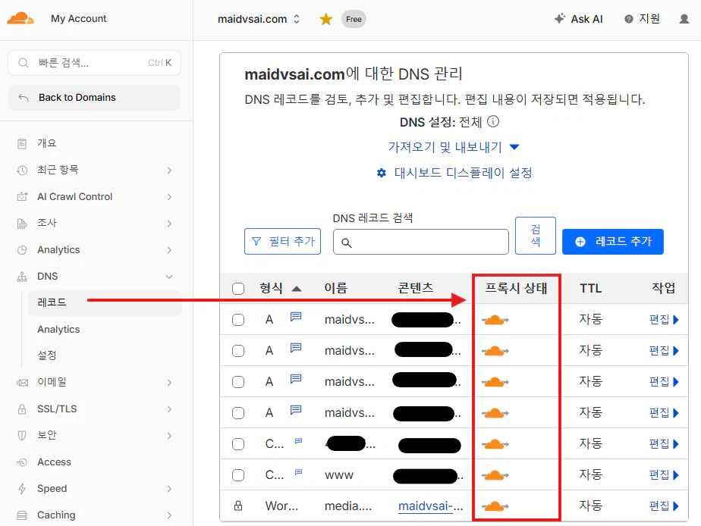701x526 pixels.
Task: Expand the 조사 section chevron
Action: coord(169,224)
